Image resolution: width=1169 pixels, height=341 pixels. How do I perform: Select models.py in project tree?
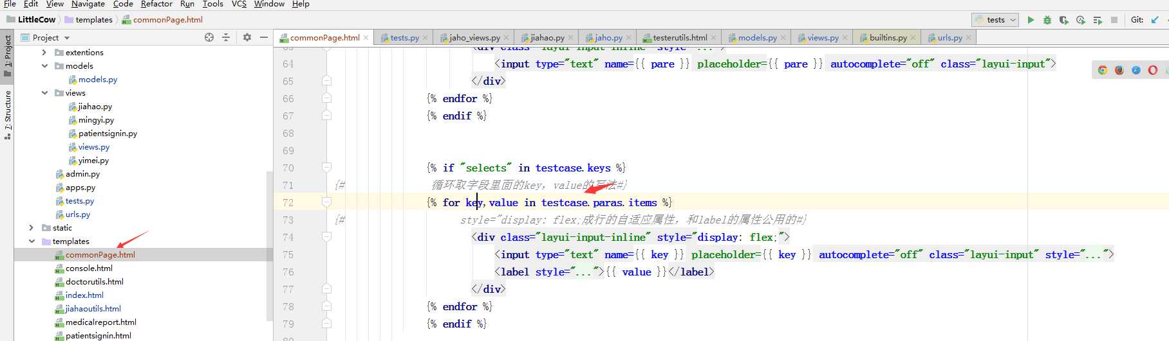coord(97,79)
